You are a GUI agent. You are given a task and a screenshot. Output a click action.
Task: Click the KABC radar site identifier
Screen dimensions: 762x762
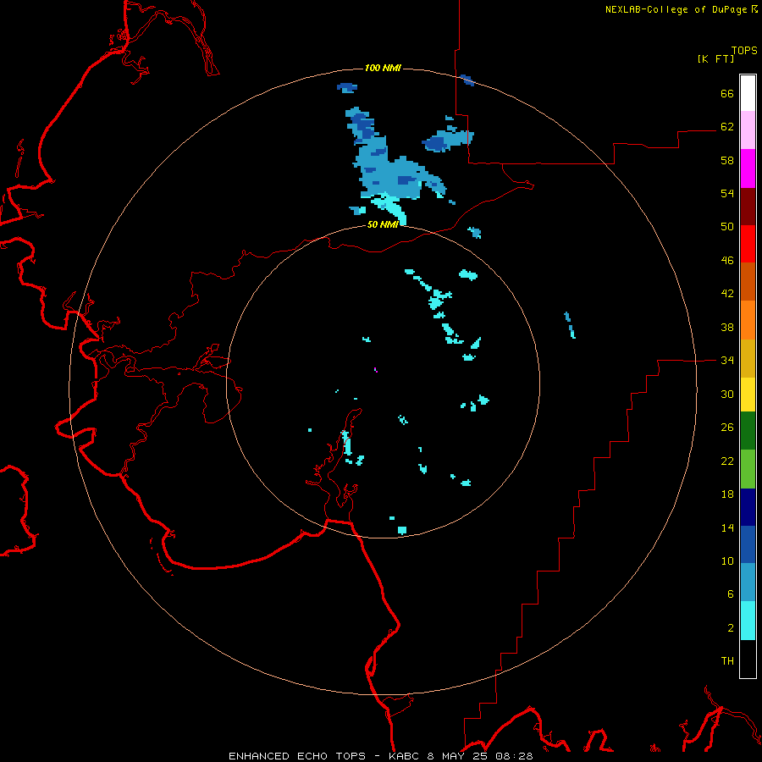(x=406, y=756)
